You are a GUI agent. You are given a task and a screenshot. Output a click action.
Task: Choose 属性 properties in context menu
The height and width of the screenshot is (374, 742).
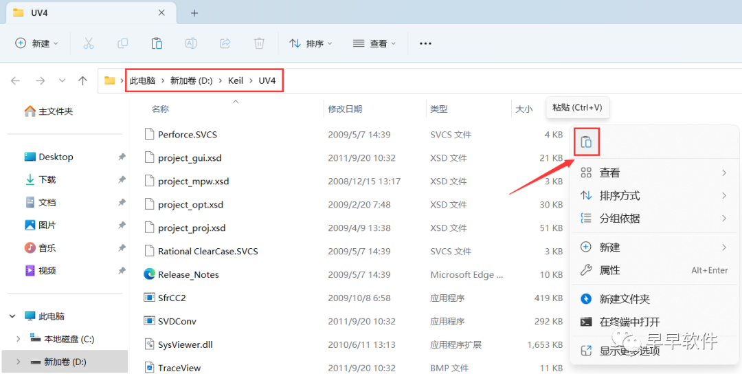coord(654,270)
